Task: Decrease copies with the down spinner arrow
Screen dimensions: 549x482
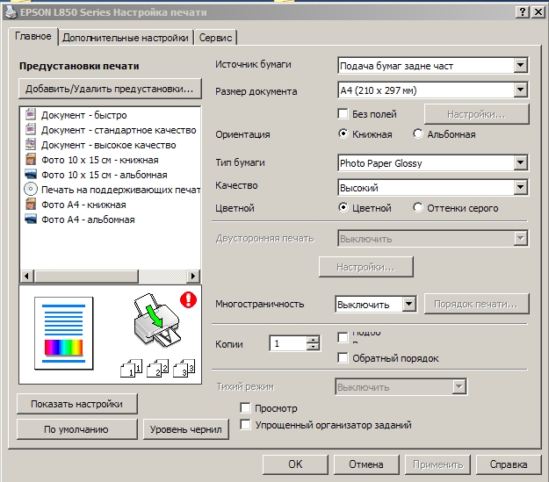Action: coord(313,347)
